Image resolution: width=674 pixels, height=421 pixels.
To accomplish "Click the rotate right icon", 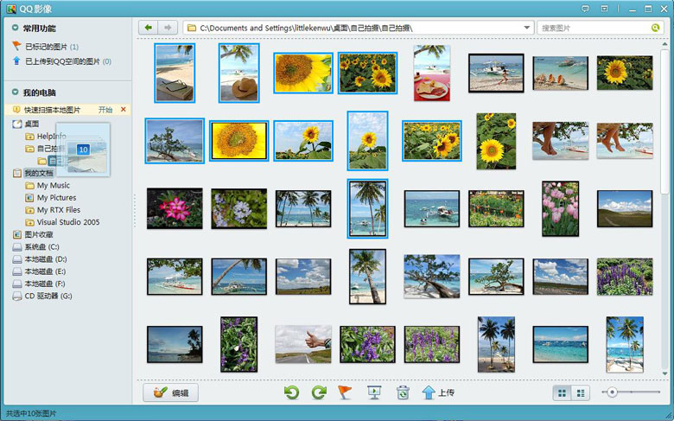I will (x=318, y=392).
